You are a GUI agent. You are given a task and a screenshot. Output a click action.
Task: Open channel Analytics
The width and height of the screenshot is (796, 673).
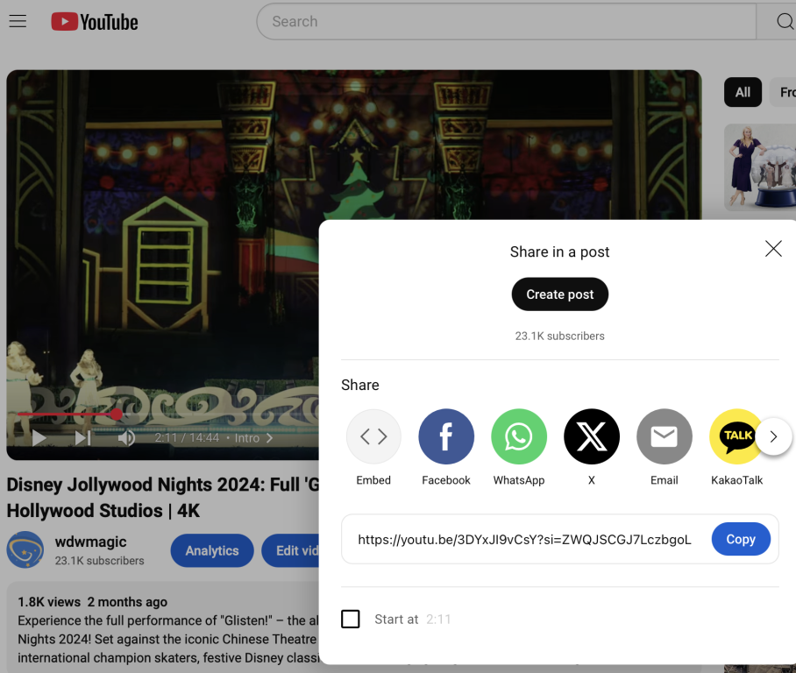pyautogui.click(x=212, y=551)
